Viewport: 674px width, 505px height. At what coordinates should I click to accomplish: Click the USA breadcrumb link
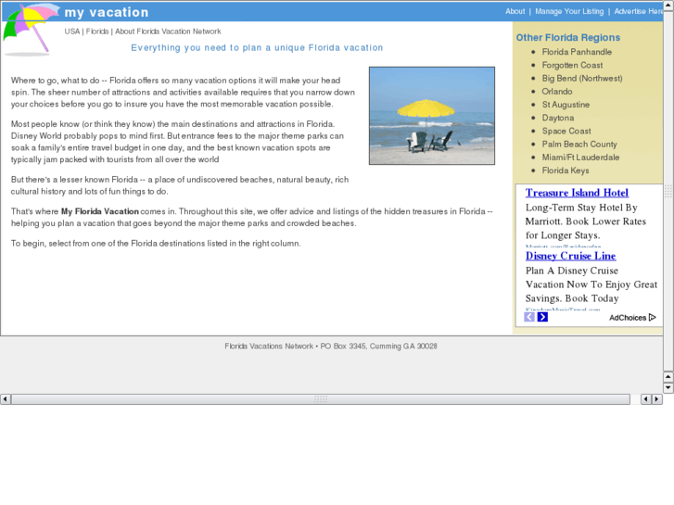pyautogui.click(x=71, y=32)
